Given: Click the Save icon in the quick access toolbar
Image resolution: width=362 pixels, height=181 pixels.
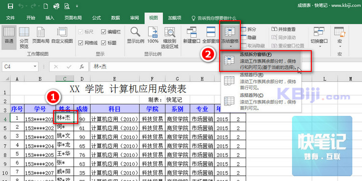Looking at the screenshot, I should (x=10, y=6).
